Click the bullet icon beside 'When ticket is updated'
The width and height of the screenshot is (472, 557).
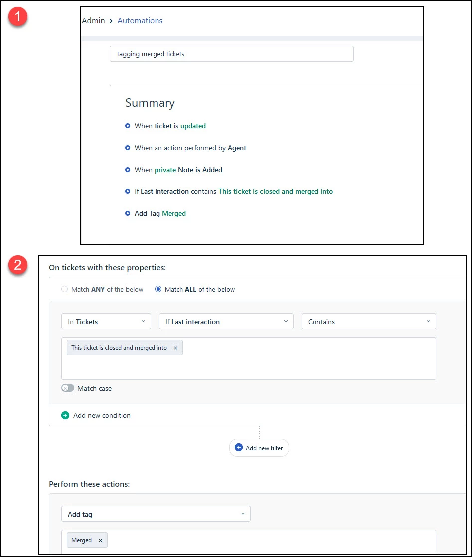128,126
